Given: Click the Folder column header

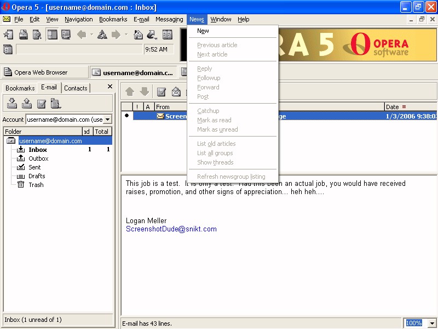Looking at the screenshot, I should click(43, 132).
